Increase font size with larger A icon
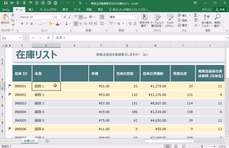Image resolution: width=229 pixels, height=148 pixels. [x=65, y=17]
